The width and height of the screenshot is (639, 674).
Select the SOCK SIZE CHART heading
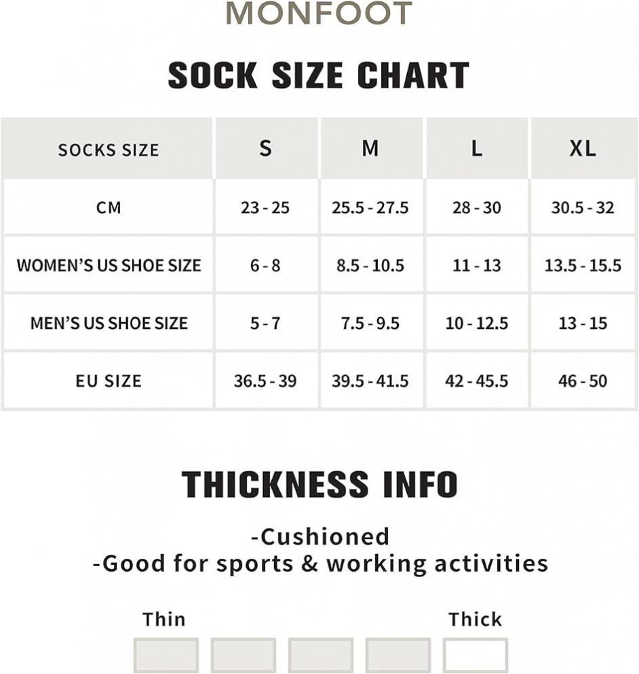[319, 75]
